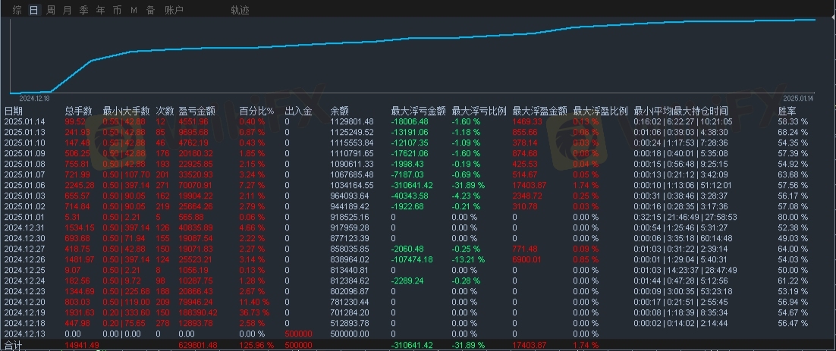Click trade count 278

(162, 323)
